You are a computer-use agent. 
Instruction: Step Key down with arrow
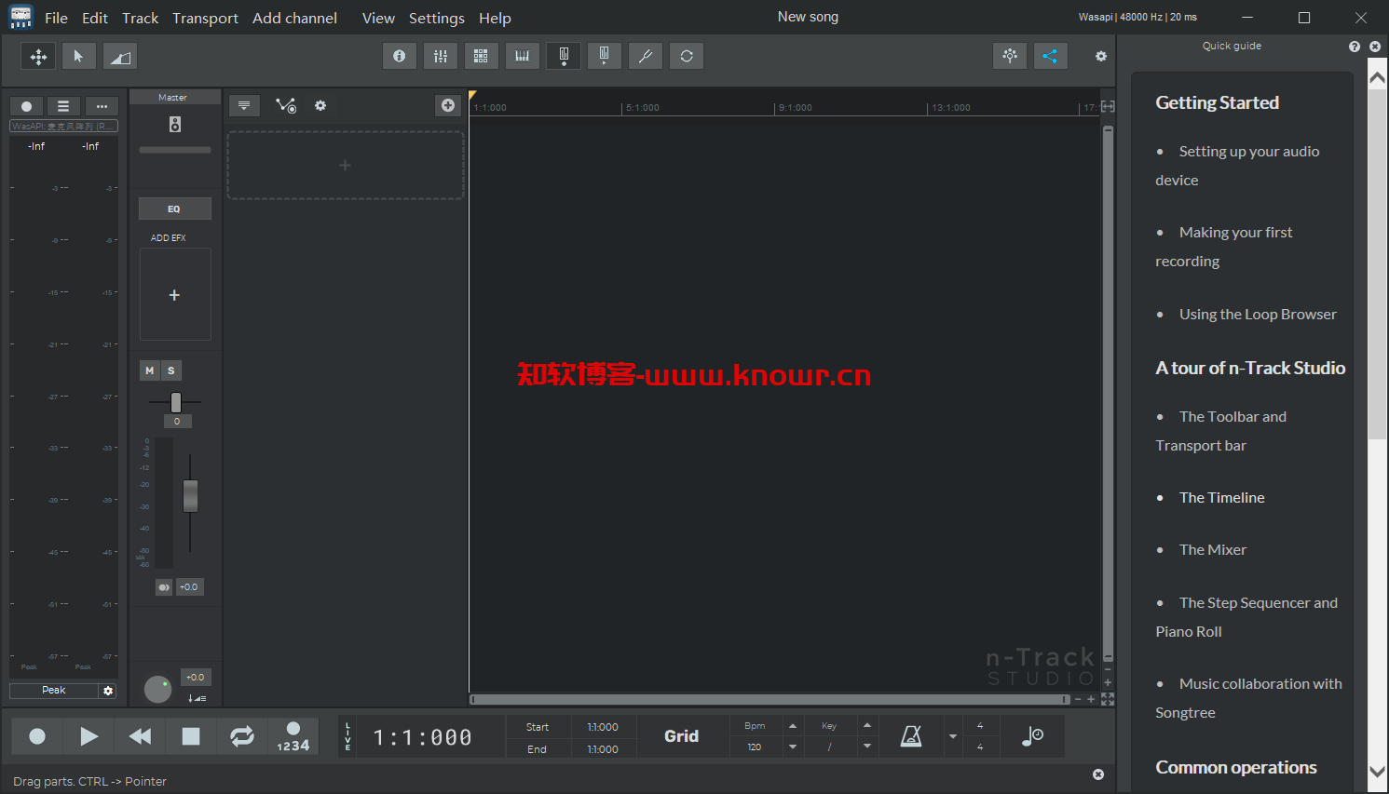tap(867, 747)
